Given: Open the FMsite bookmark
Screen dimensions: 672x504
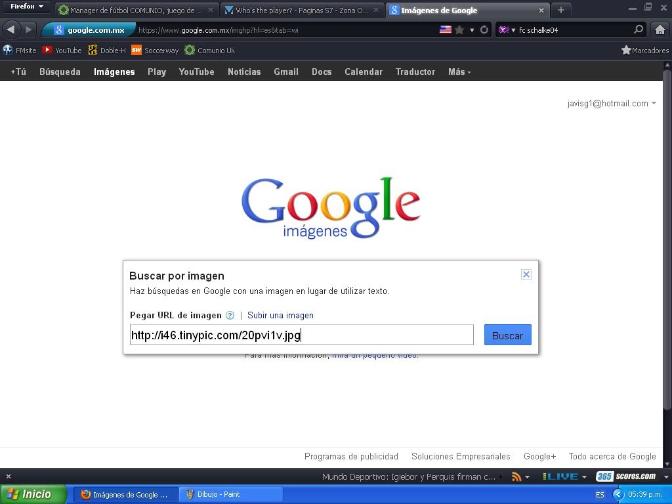Looking at the screenshot, I should point(20,51).
